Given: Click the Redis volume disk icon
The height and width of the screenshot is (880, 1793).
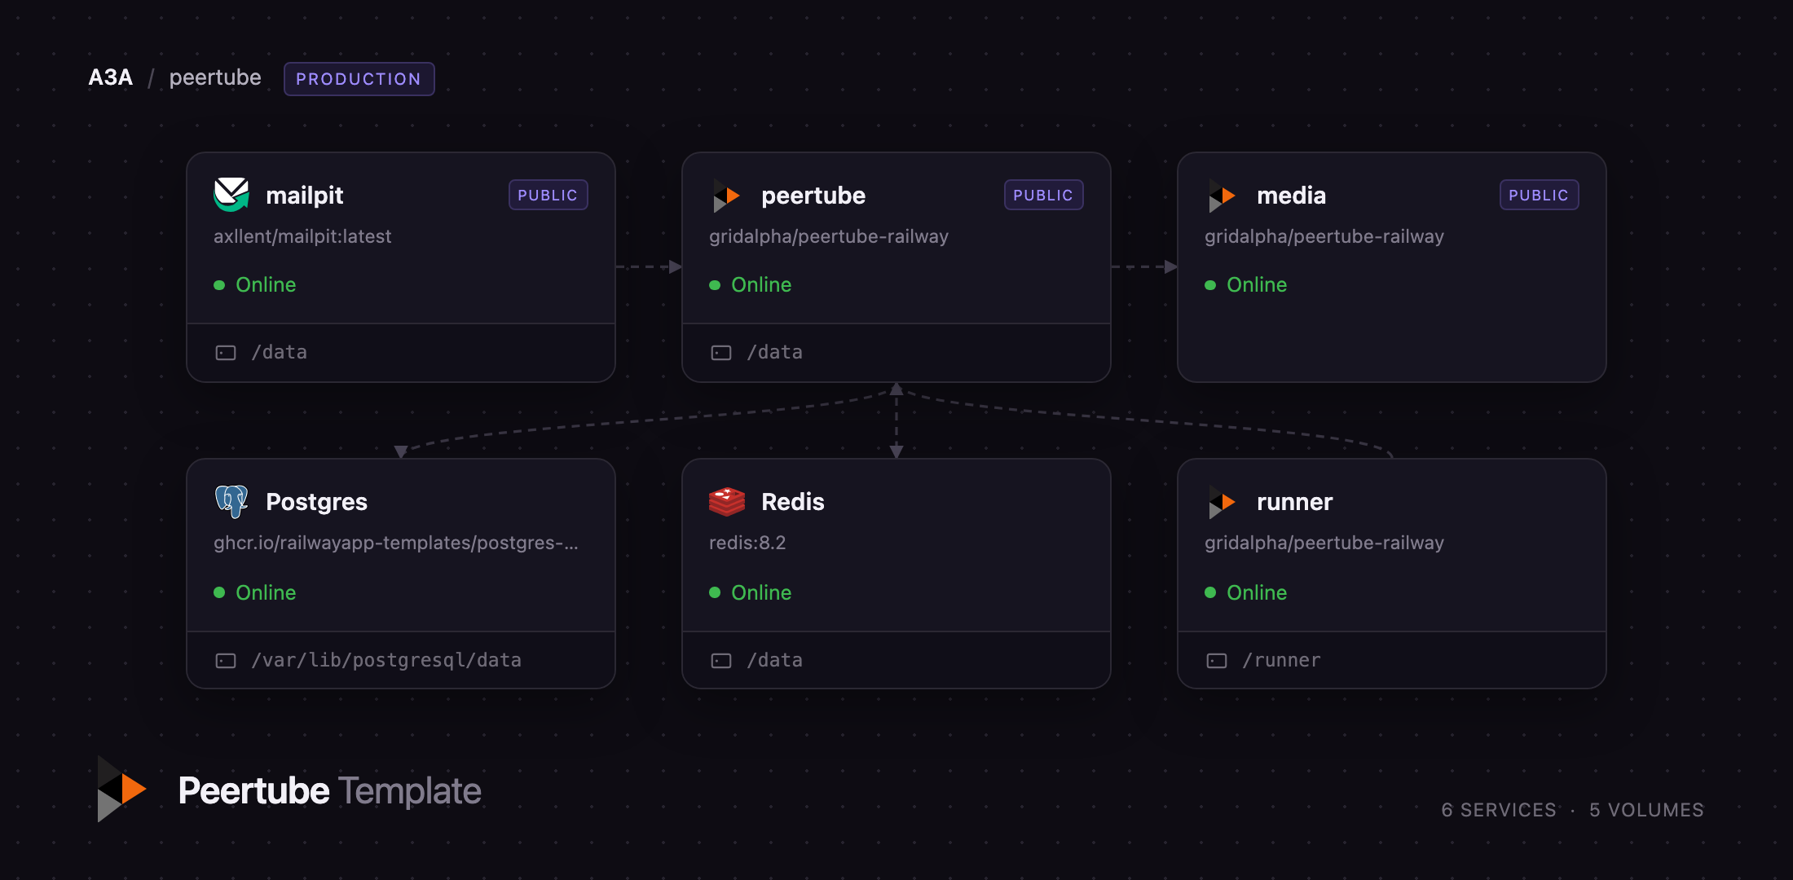Looking at the screenshot, I should [721, 661].
